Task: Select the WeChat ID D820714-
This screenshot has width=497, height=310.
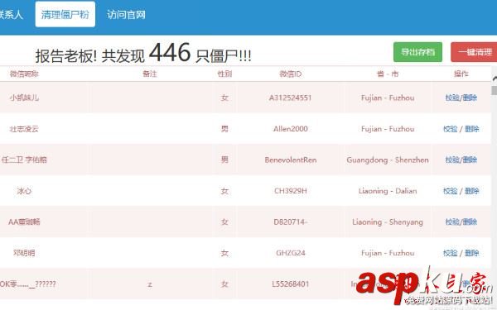Action: (x=291, y=222)
